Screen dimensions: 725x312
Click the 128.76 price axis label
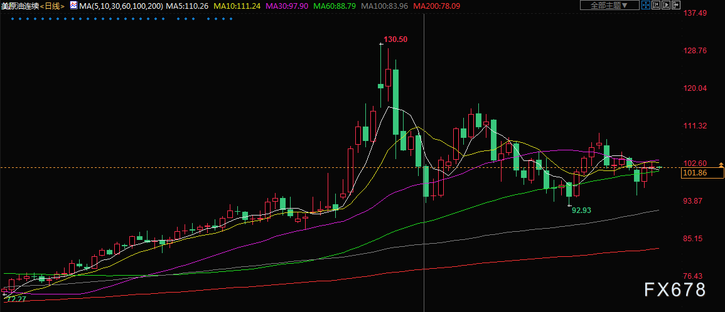[x=695, y=50]
